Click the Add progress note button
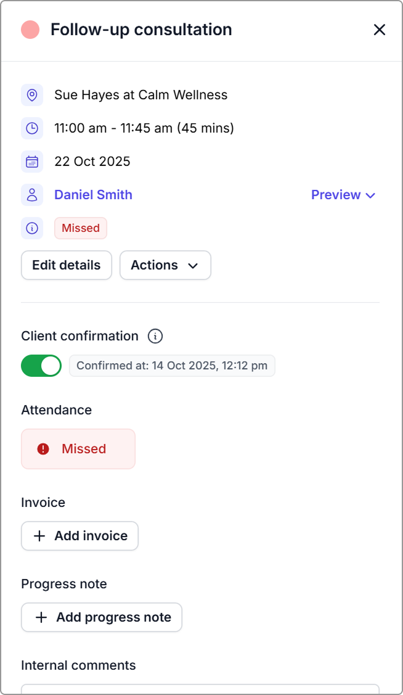Viewport: 403px width, 695px height. [x=102, y=617]
